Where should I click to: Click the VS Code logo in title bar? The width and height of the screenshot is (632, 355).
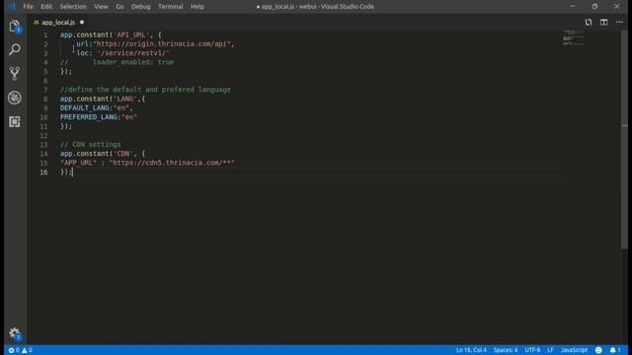point(12,7)
